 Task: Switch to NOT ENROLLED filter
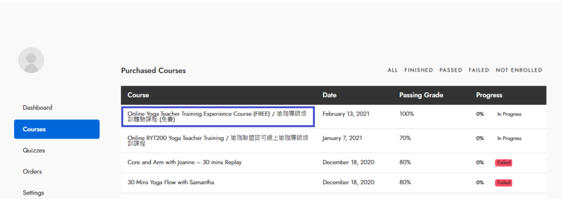(519, 70)
